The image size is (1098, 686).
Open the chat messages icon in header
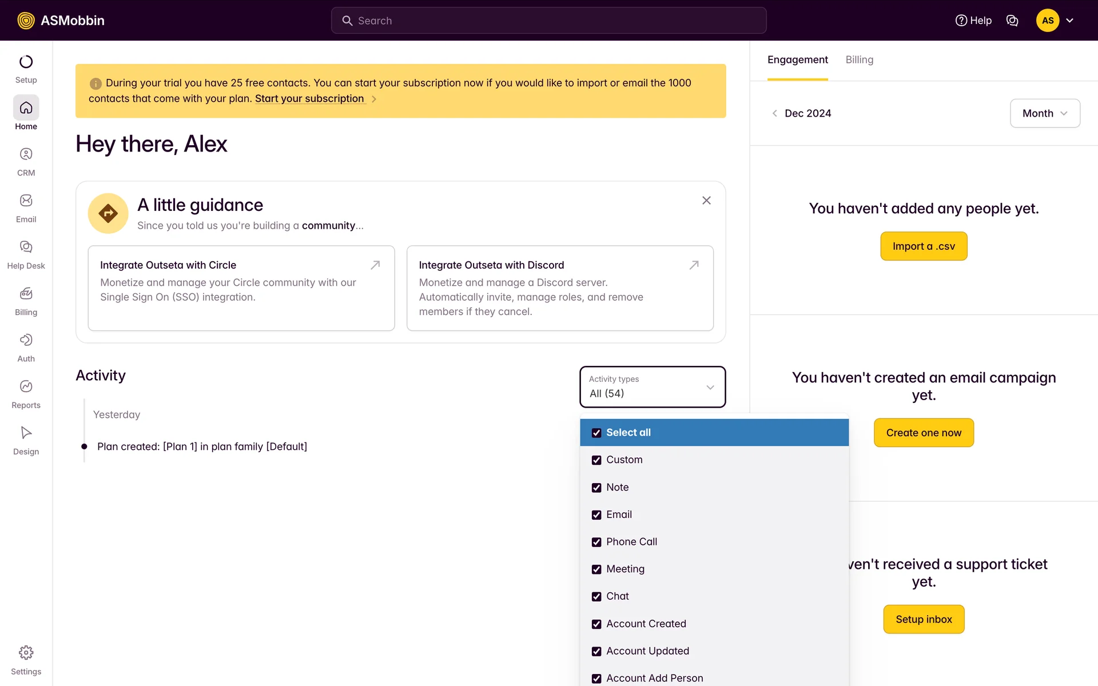[x=1012, y=21]
